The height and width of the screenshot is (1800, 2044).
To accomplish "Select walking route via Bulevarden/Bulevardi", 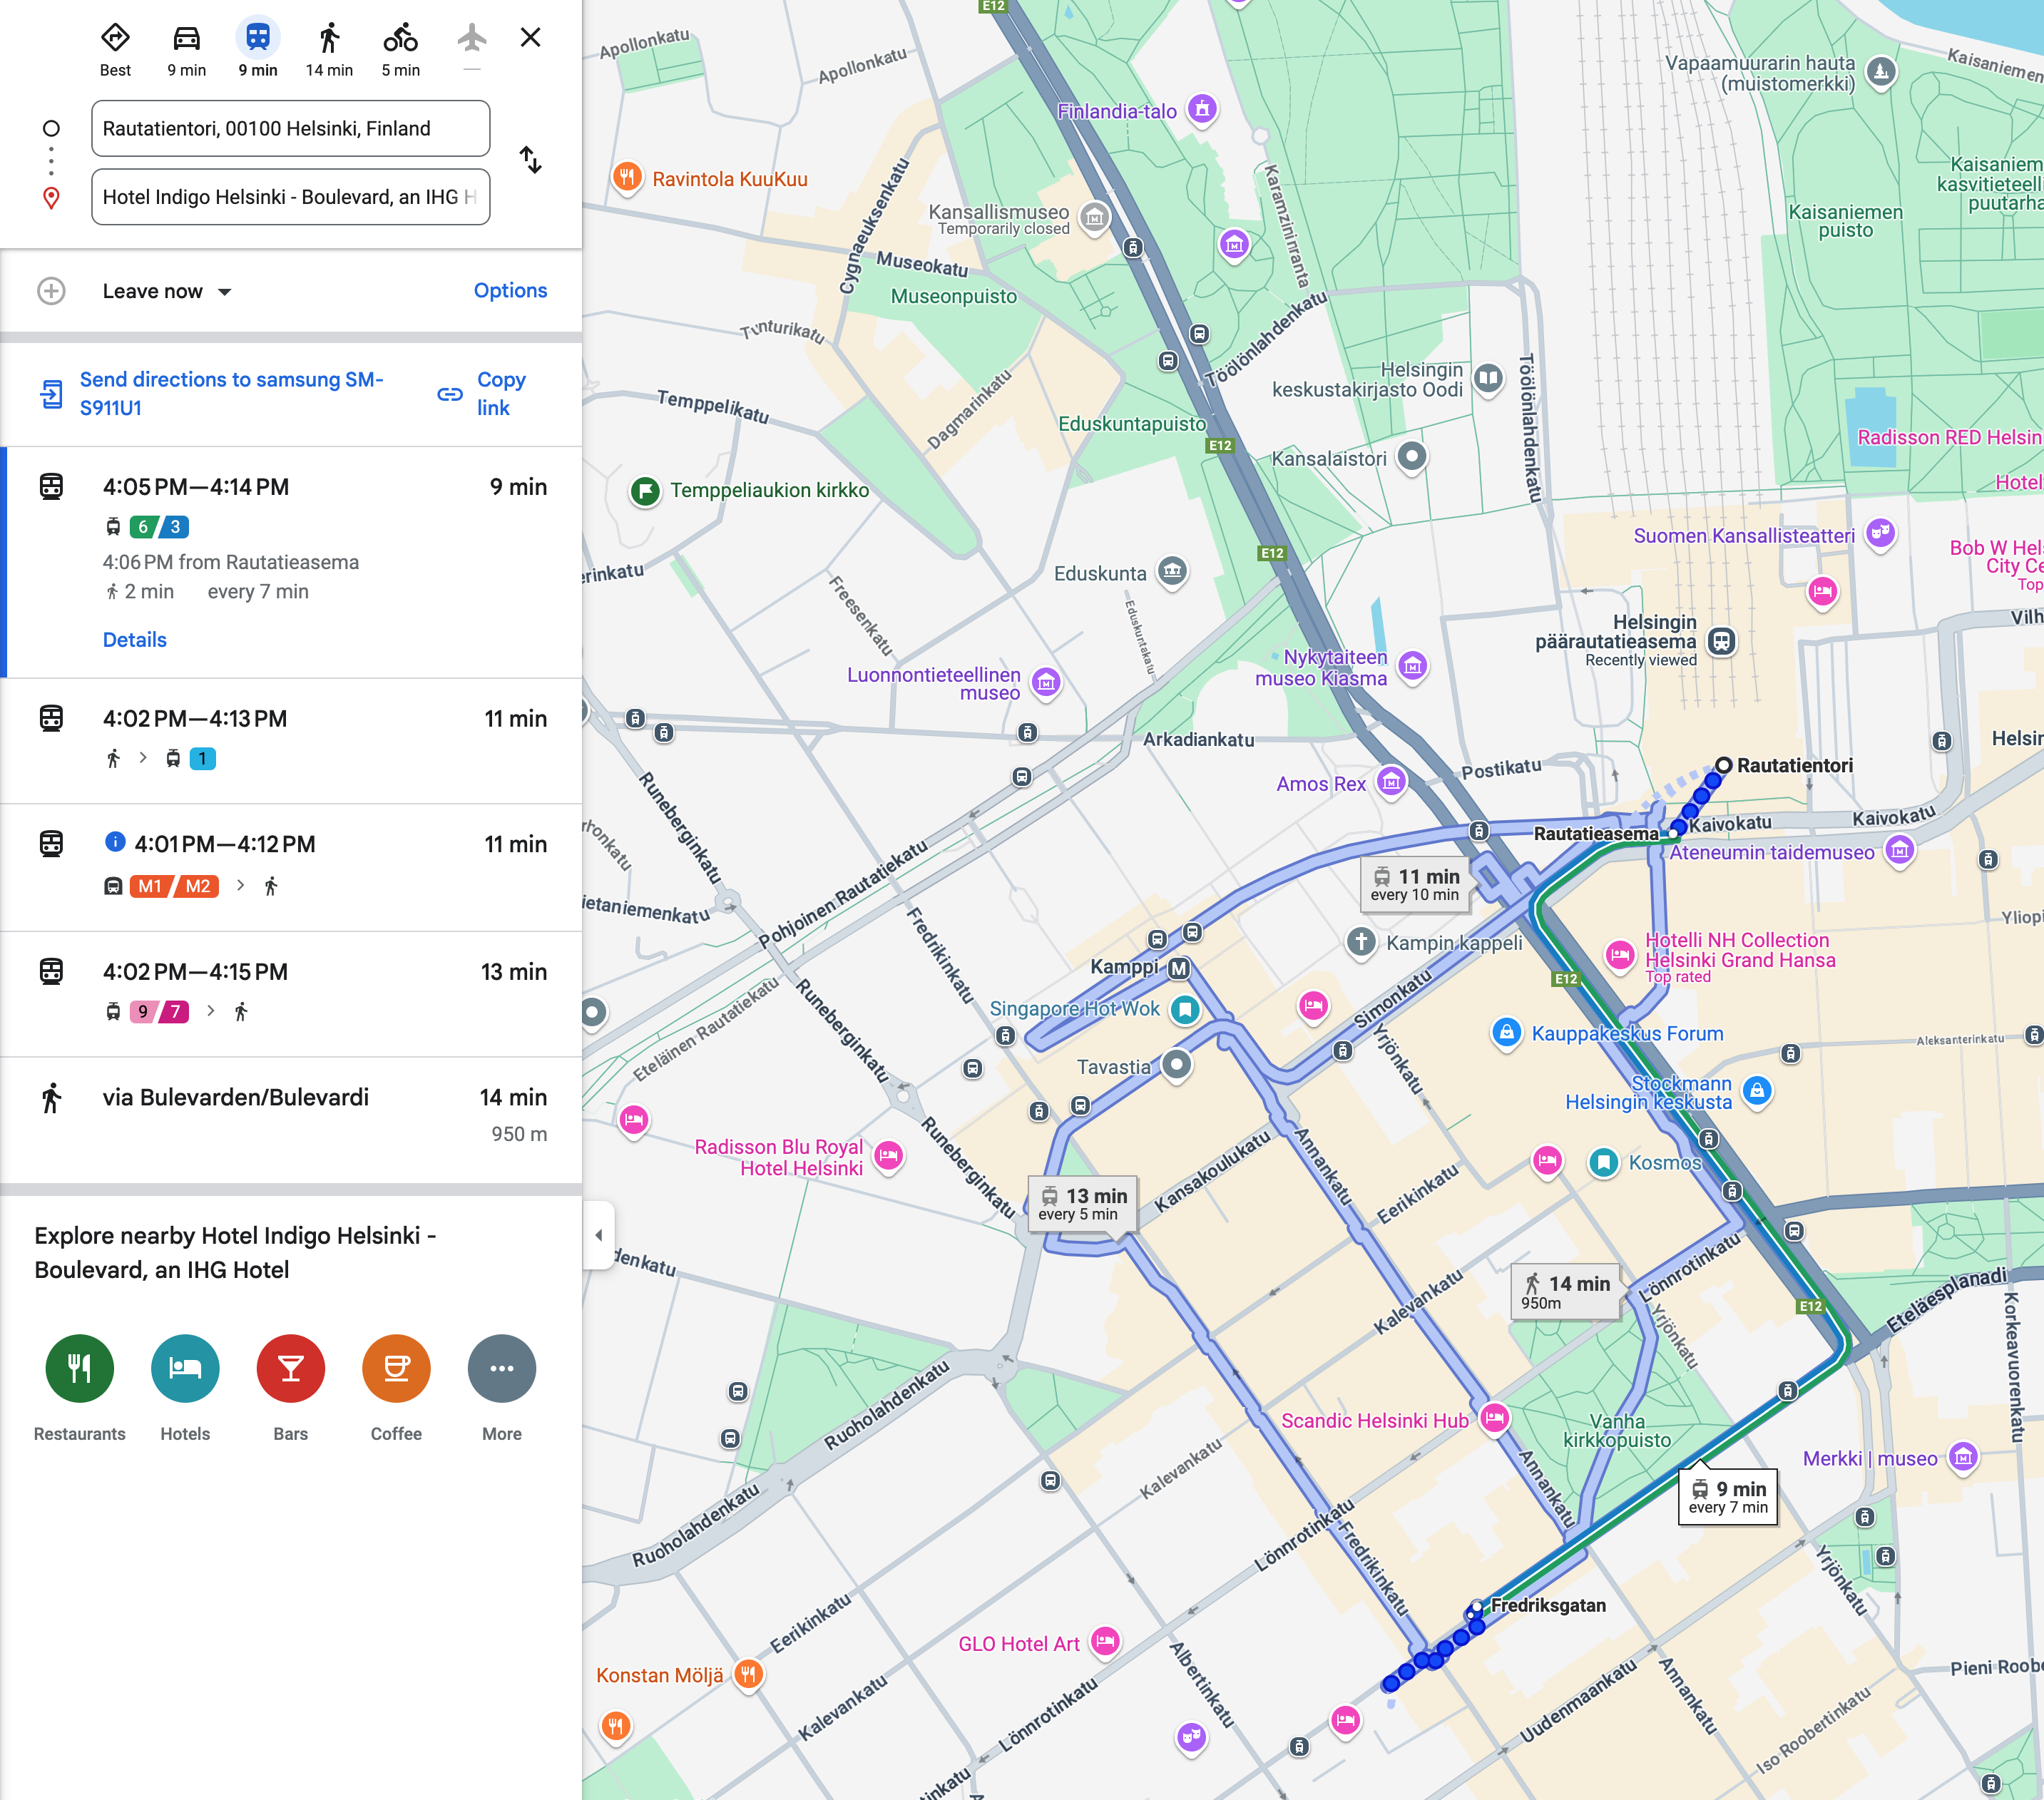I will click(291, 1118).
